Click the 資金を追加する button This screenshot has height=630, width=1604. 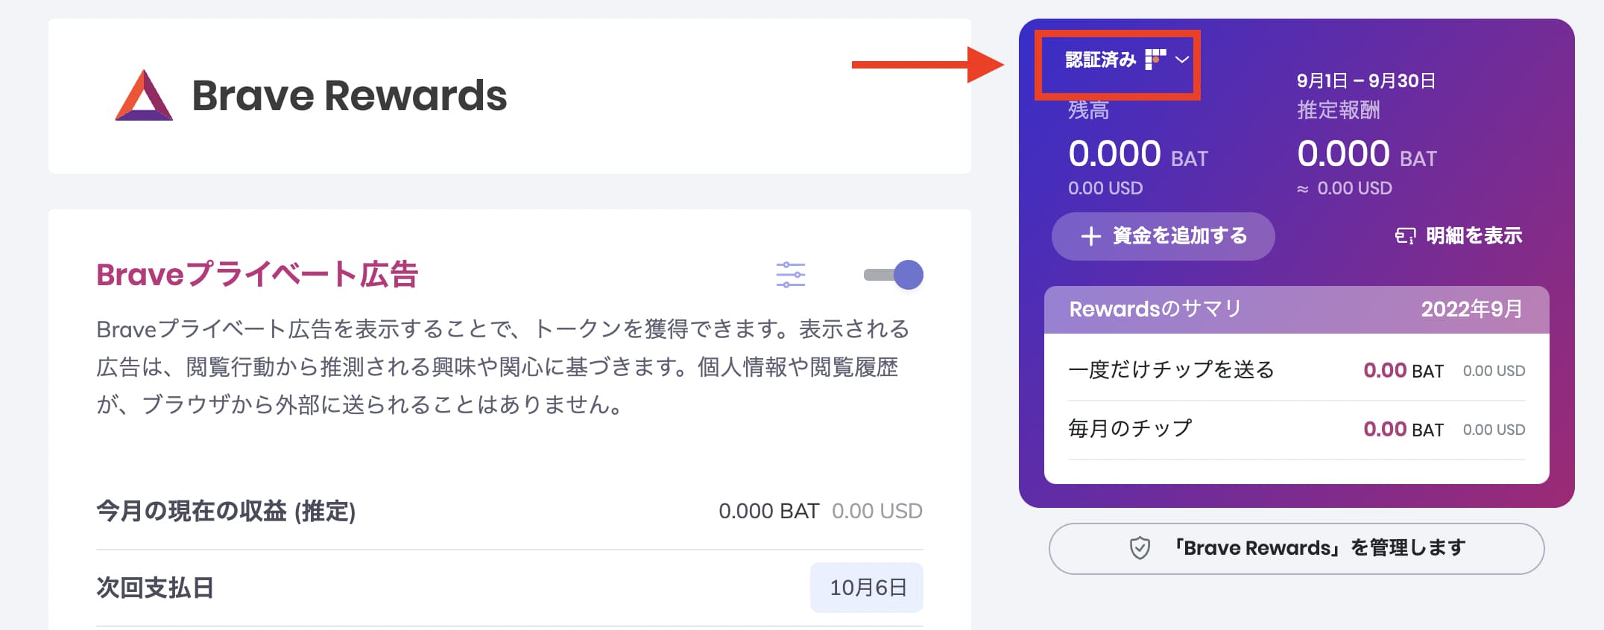click(1163, 236)
